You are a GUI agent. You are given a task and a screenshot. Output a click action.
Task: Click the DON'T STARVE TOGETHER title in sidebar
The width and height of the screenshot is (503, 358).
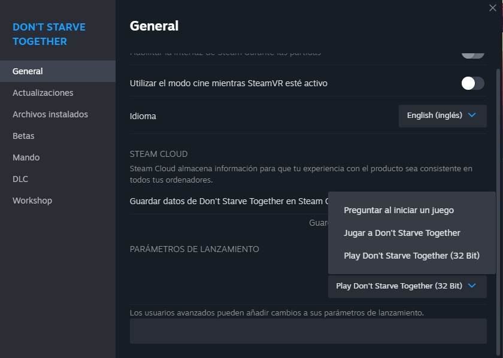[49, 34]
